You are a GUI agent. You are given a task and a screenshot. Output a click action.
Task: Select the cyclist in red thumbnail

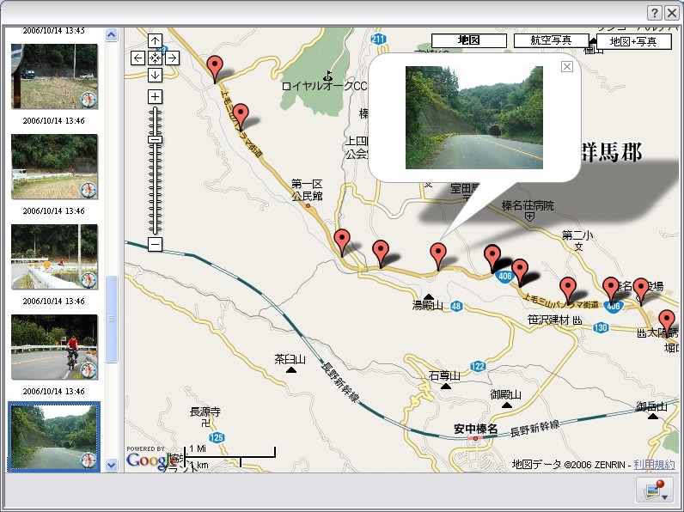click(x=54, y=347)
